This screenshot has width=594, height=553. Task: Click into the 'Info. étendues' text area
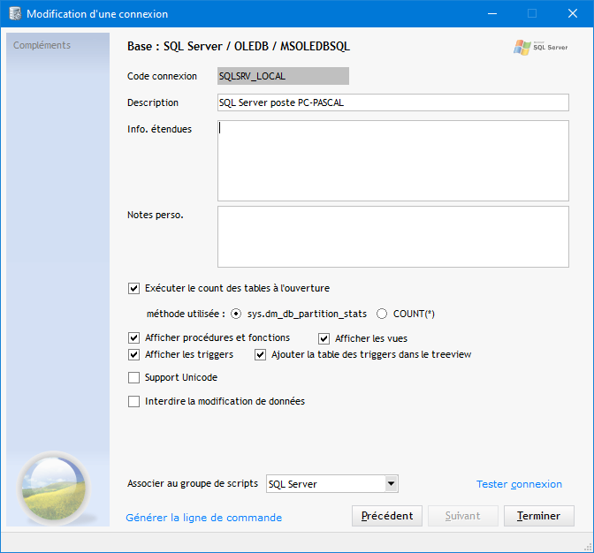(x=392, y=161)
